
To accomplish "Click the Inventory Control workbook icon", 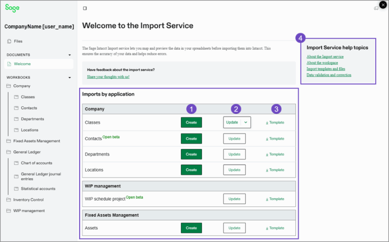I will pos(8,199).
